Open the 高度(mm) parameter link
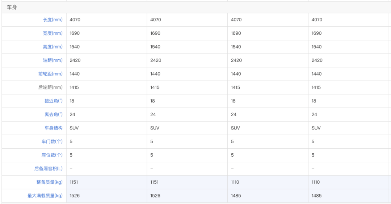 pyautogui.click(x=52, y=47)
